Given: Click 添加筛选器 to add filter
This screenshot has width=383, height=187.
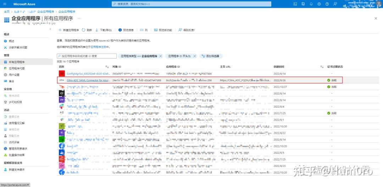Looking at the screenshot, I should click(x=211, y=56).
